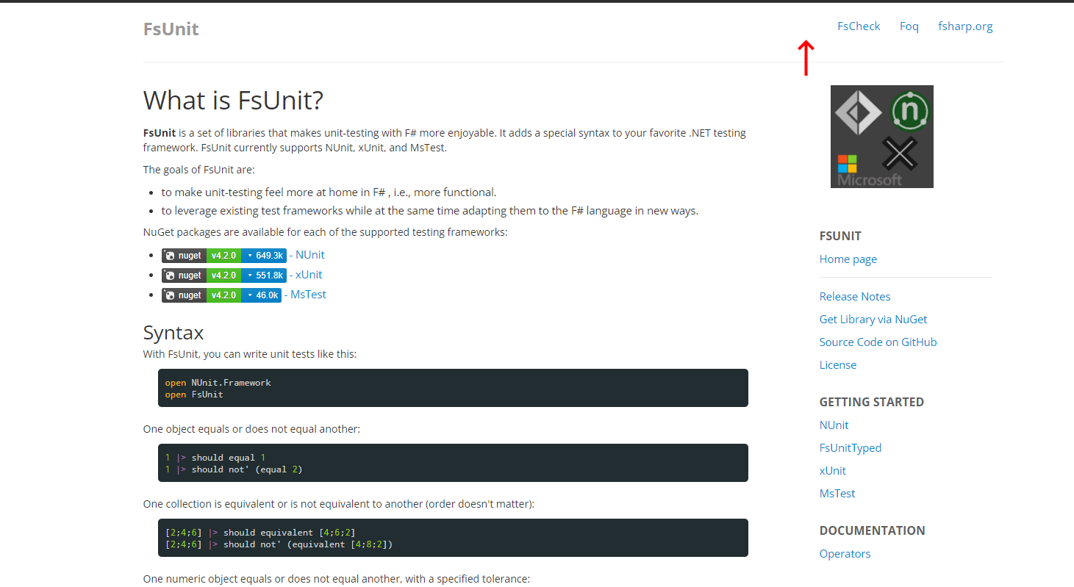Click the xUnit 'X' logo in the image

[899, 154]
